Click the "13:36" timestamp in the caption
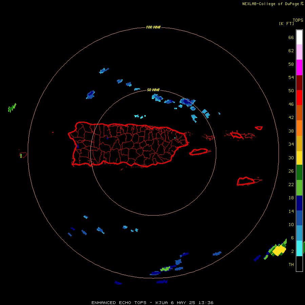305x305 pixels. 206,303
